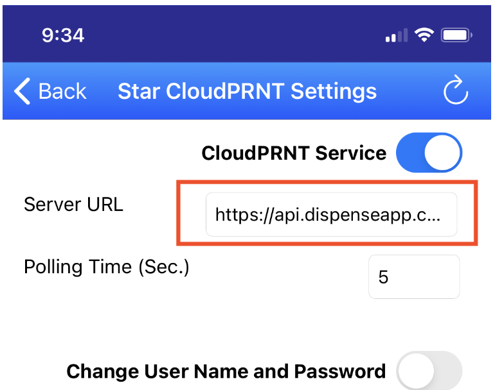495x390 pixels.
Task: Tap empty status bar area beside the clock
Action: point(225,35)
